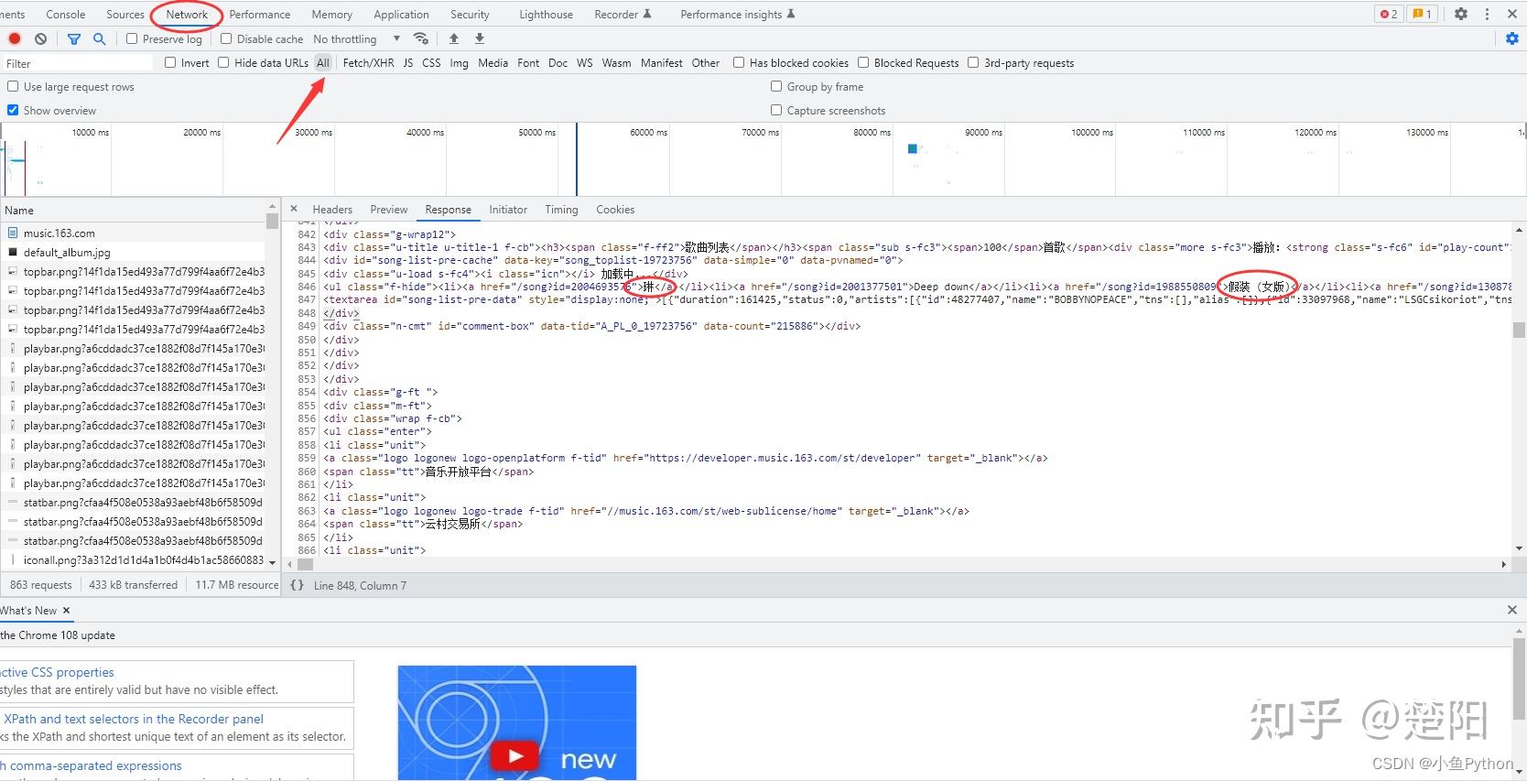The height and width of the screenshot is (781, 1527).
Task: Enable Preserve log checkbox
Action: (x=132, y=38)
